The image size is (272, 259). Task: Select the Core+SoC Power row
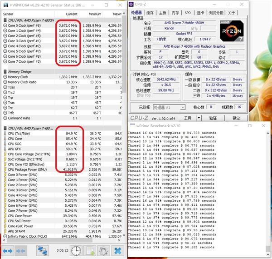tap(62, 226)
